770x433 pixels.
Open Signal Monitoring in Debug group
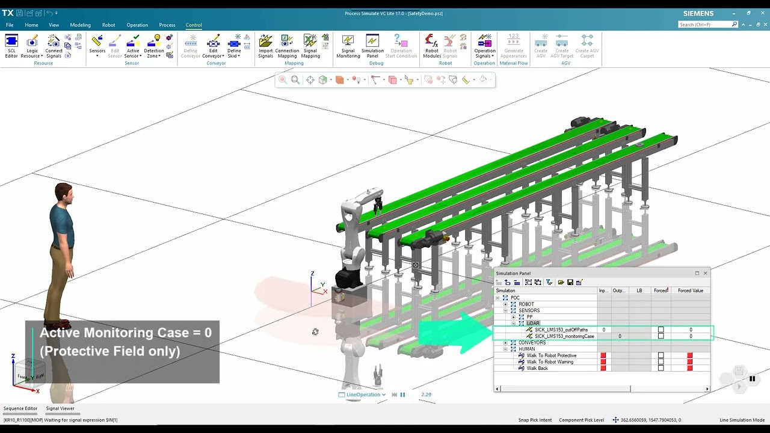click(348, 46)
